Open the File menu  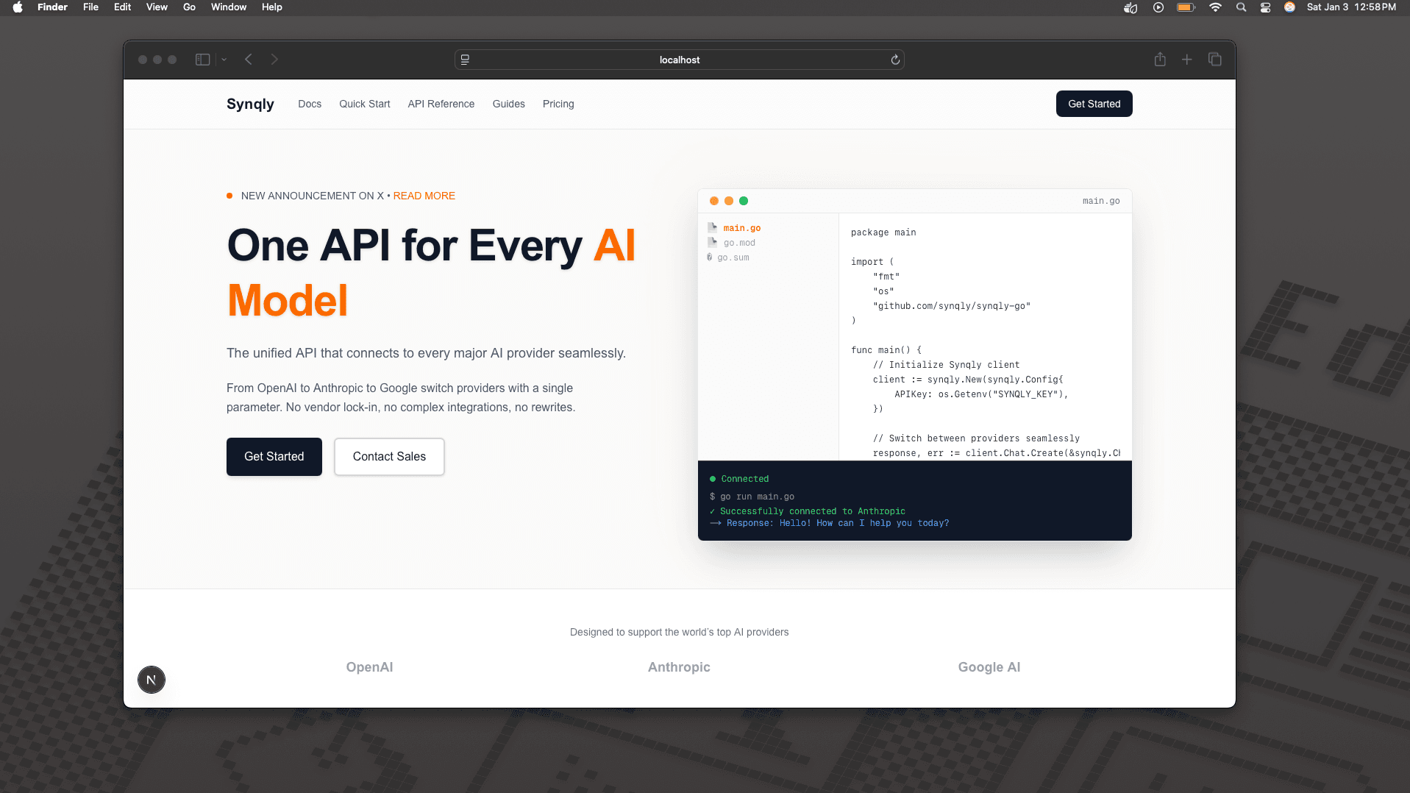90,7
